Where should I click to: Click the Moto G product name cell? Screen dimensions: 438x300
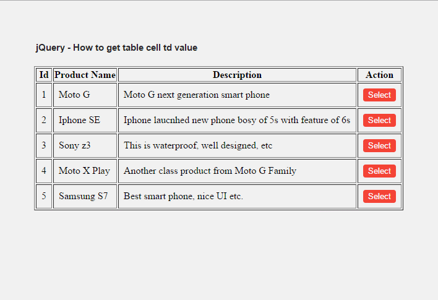pyautogui.click(x=74, y=95)
